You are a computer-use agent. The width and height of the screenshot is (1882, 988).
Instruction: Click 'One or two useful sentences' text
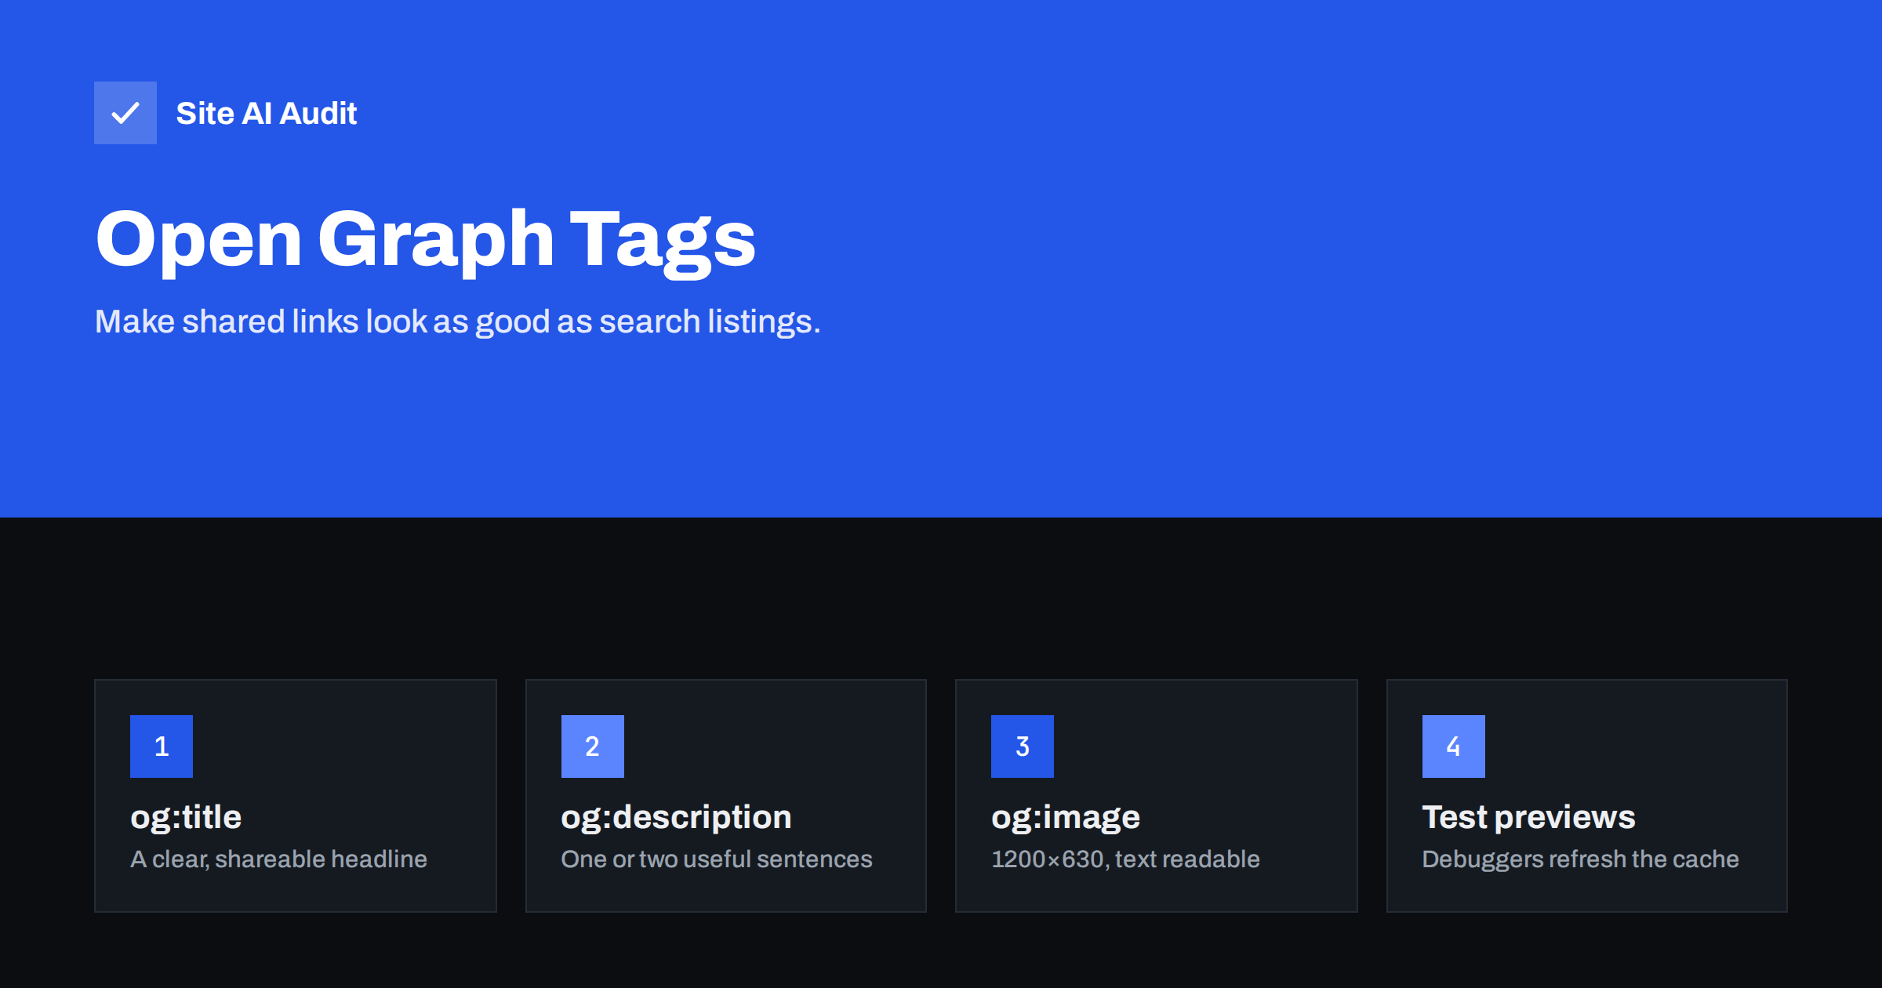(x=717, y=859)
